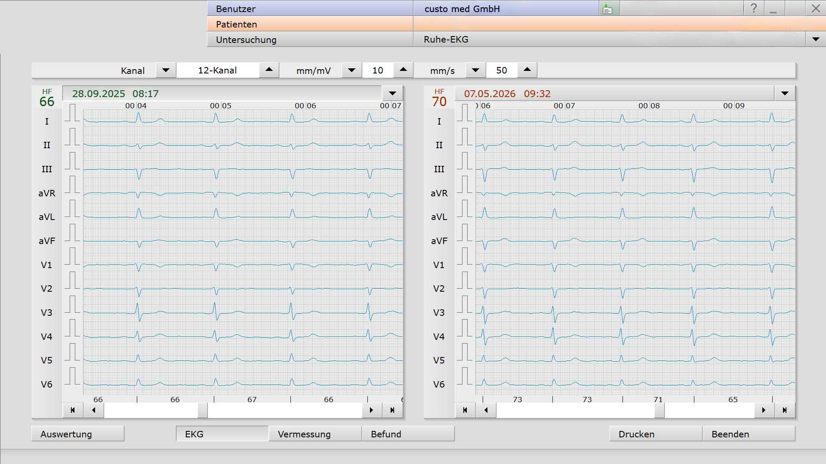This screenshot has height=464, width=826.
Task: Step forward one page in right ECG
Action: pos(764,410)
